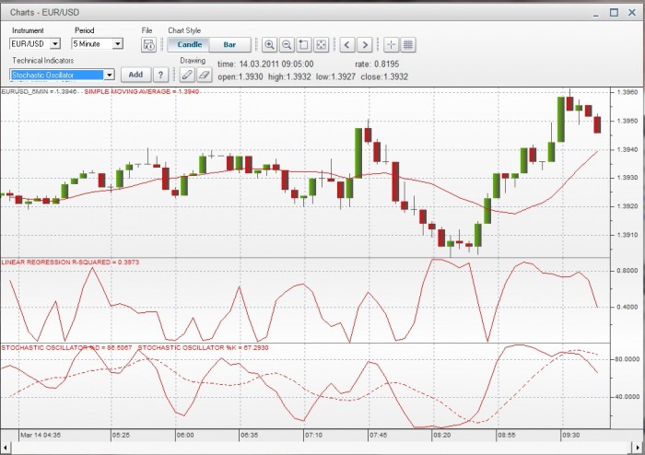Activate the zoom-to-area selection tool
645x455 pixels.
pos(304,44)
